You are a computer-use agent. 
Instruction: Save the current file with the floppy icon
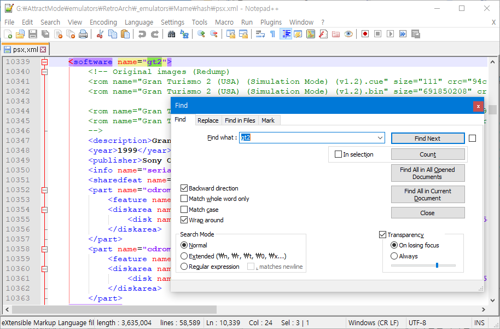pos(33,34)
